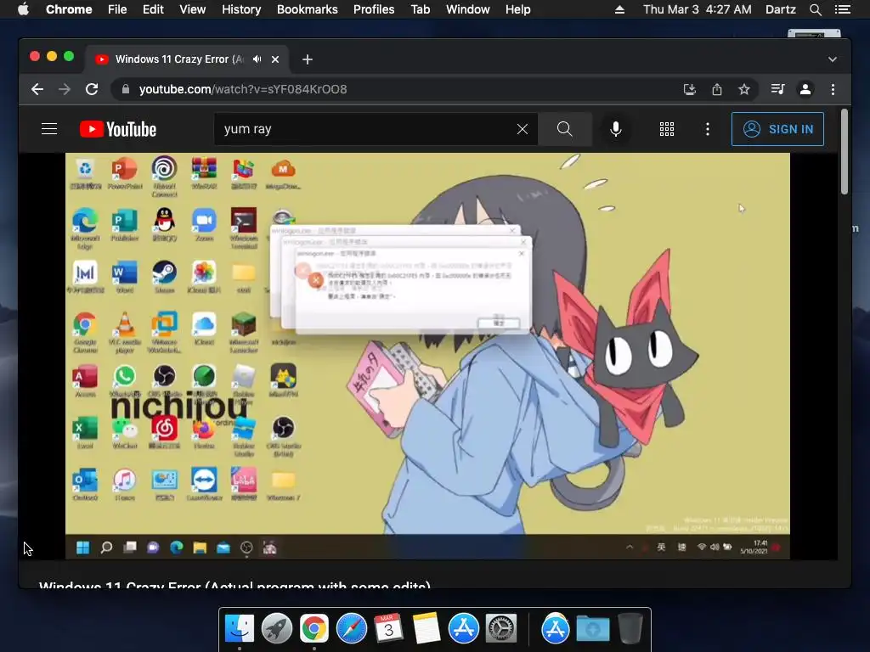Click the video player frame

(x=427, y=356)
